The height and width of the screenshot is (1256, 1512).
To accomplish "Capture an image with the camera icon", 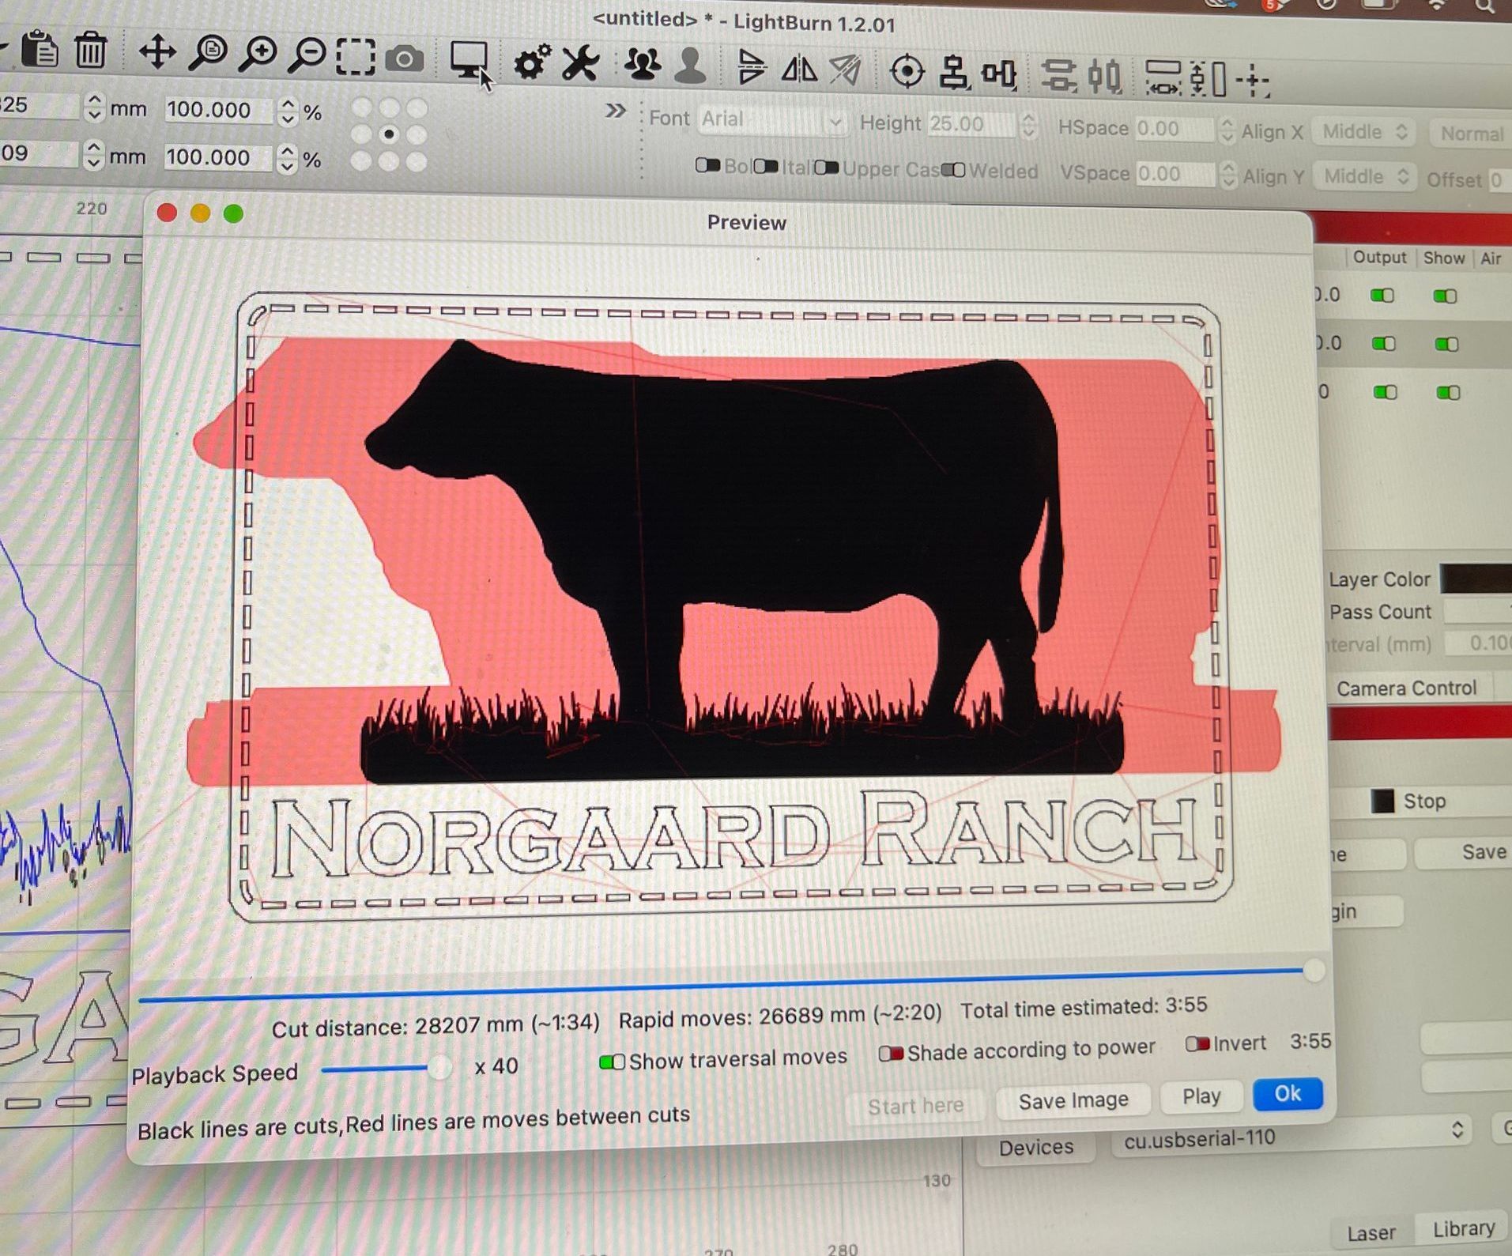I will tap(405, 58).
